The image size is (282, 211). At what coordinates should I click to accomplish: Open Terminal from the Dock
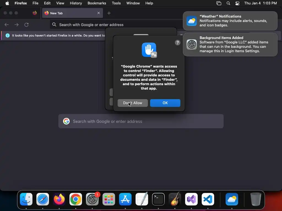pos(158,199)
